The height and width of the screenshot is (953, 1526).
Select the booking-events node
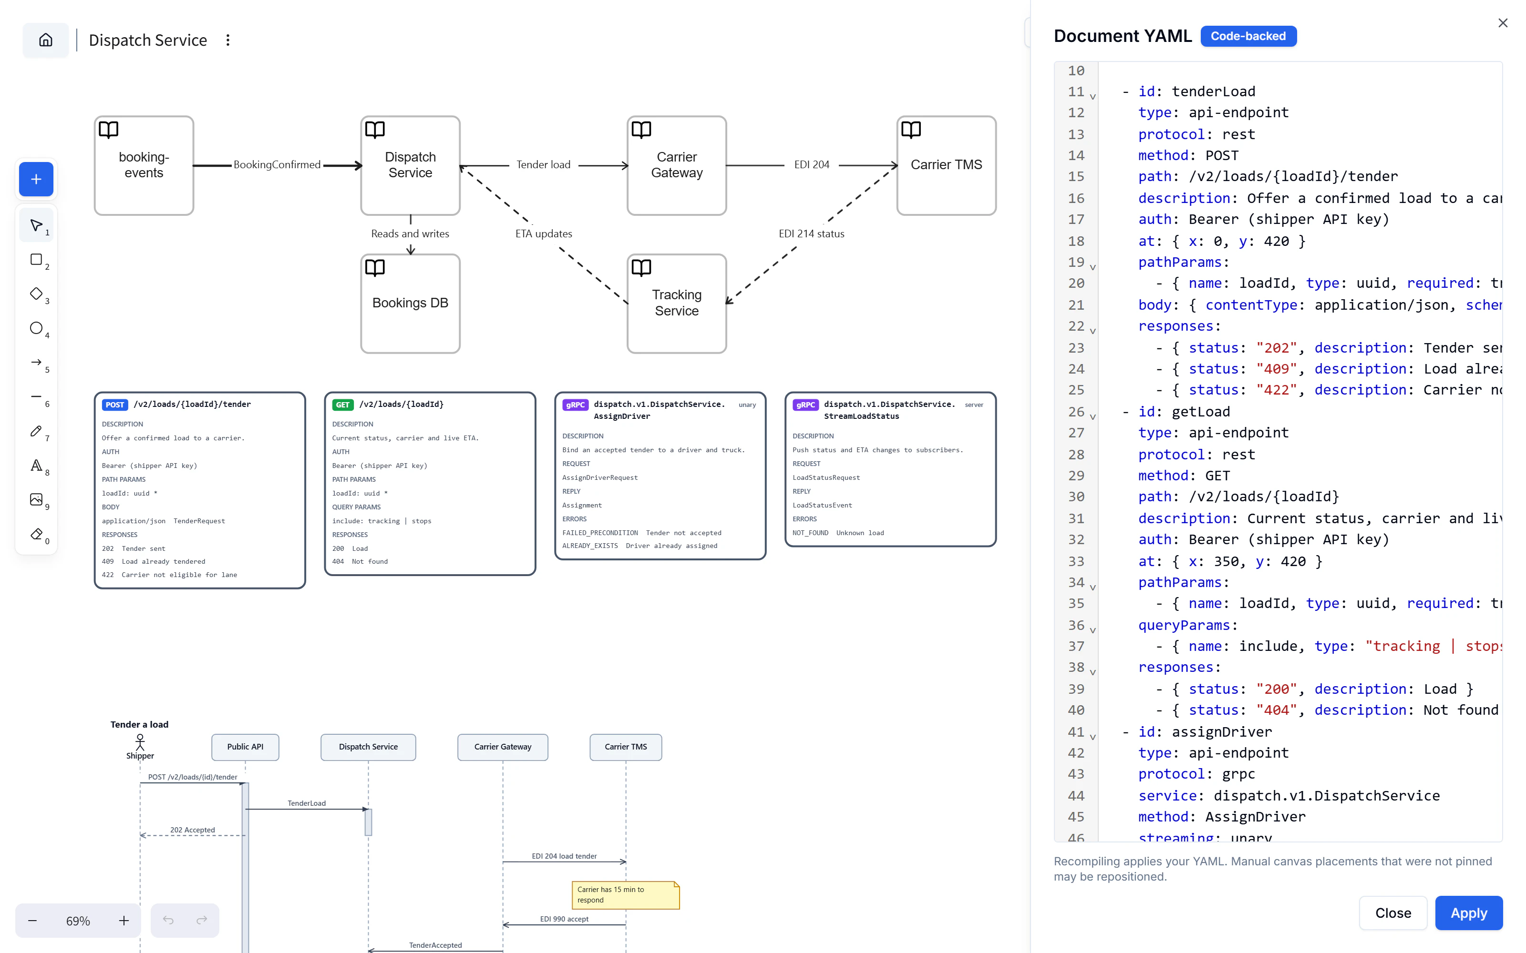coord(144,165)
